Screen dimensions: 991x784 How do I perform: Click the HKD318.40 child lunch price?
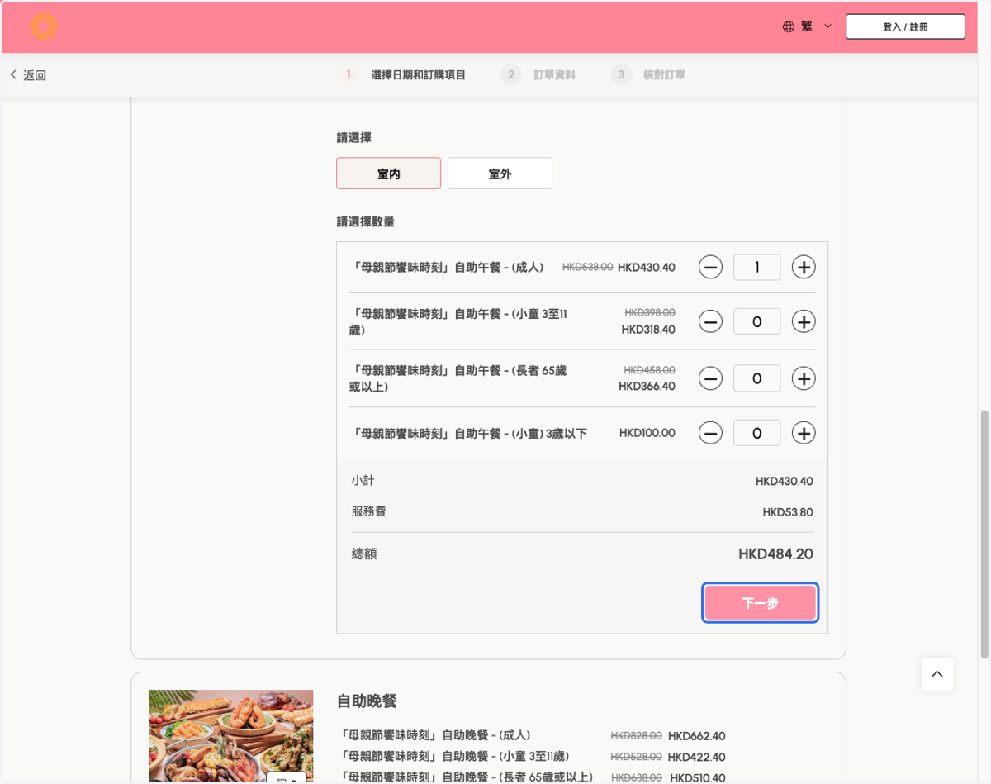[648, 330]
